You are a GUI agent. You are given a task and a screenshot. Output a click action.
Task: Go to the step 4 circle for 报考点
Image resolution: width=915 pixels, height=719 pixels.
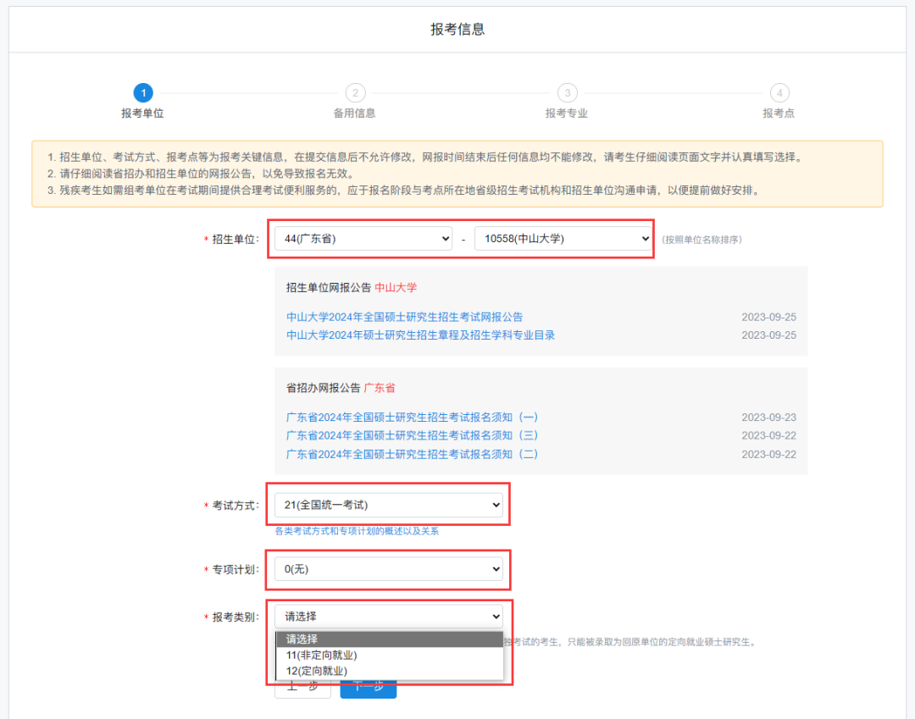tap(779, 93)
